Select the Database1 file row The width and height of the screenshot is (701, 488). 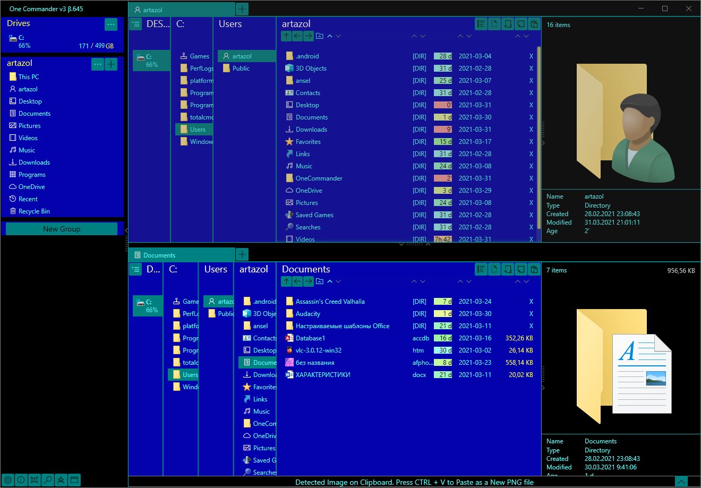[x=409, y=338]
